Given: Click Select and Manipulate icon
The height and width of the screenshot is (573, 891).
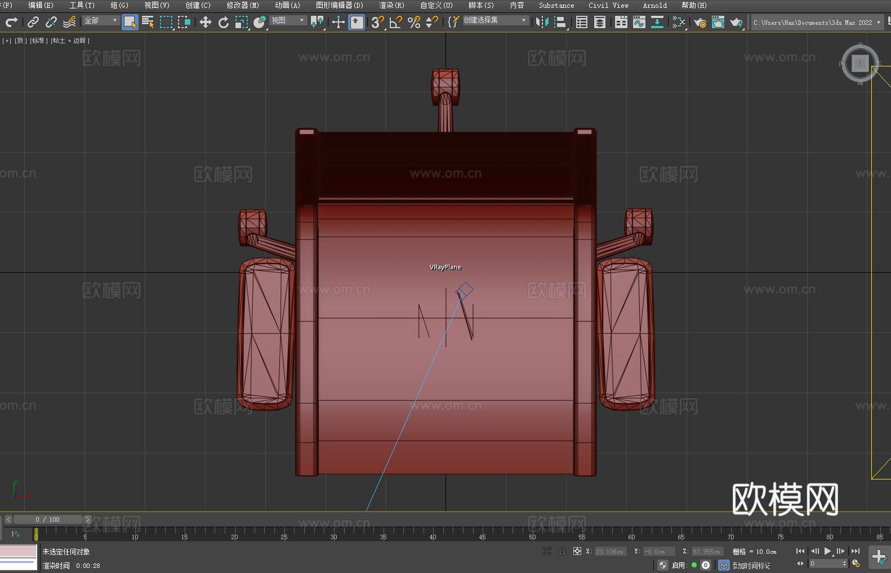Looking at the screenshot, I should [338, 22].
